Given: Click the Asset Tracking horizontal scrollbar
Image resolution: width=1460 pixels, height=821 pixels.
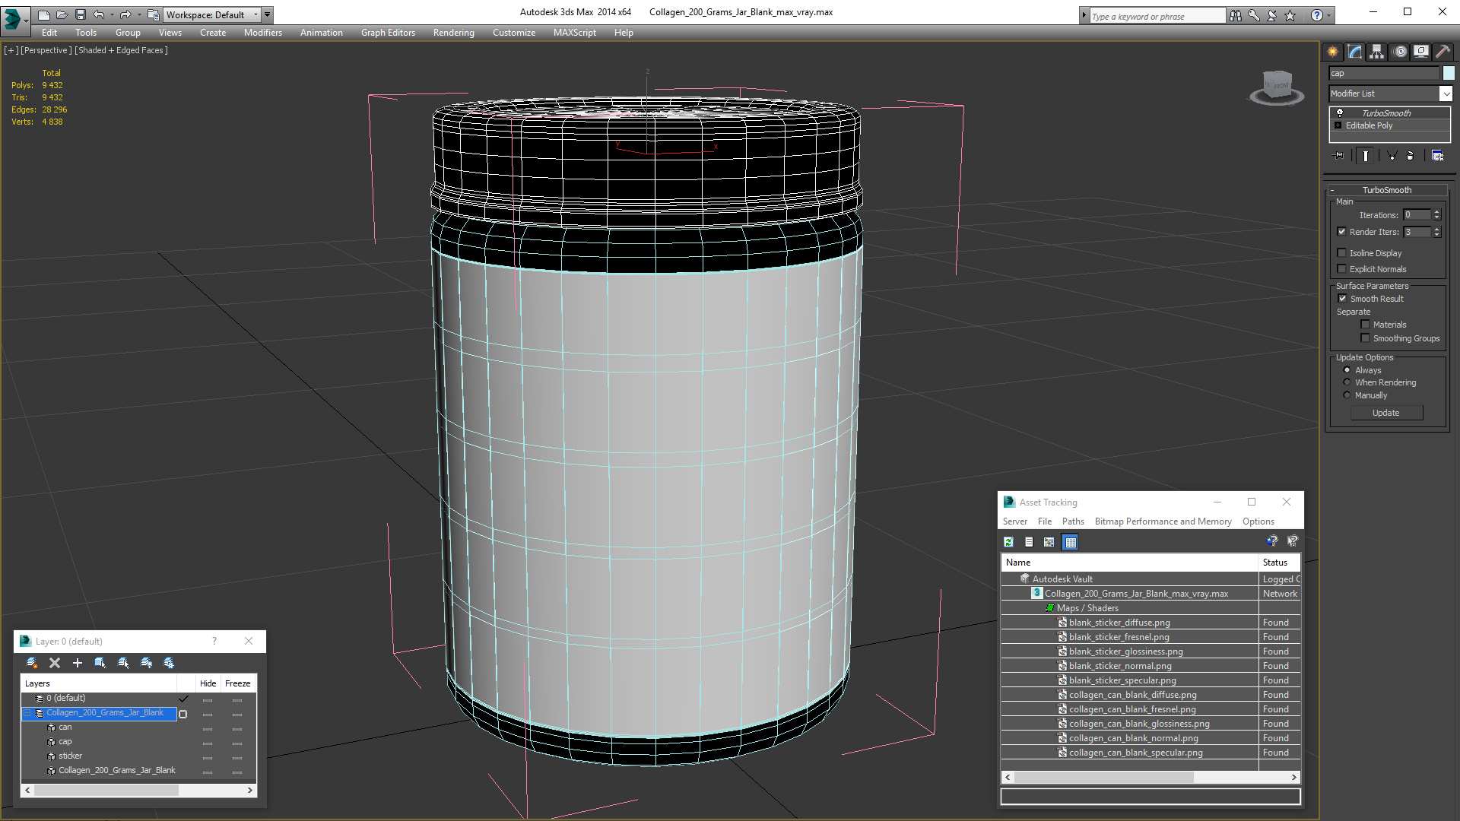Looking at the screenshot, I should click(x=1150, y=777).
